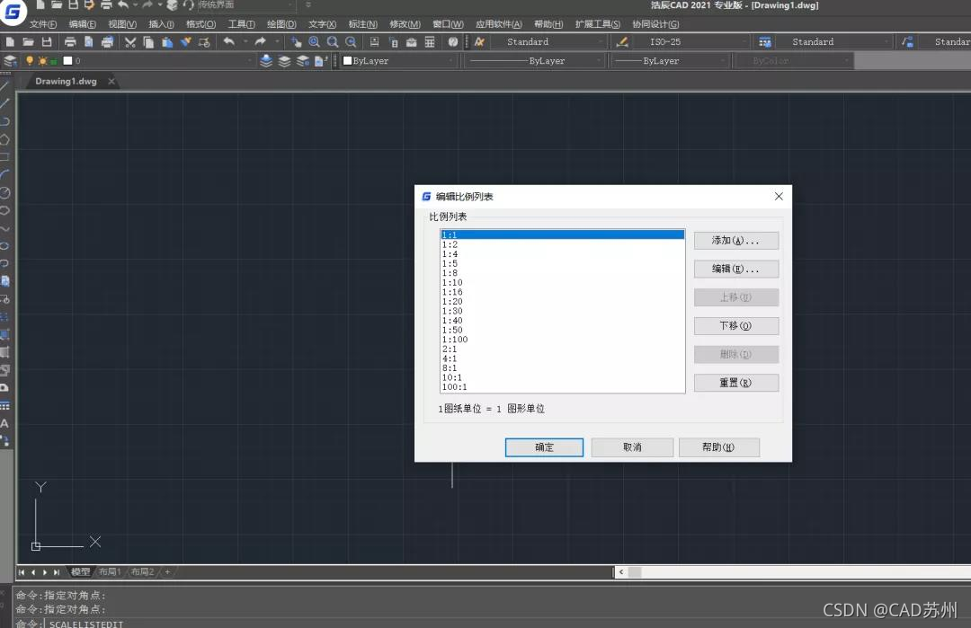
Task: Click the 编辑(E)... button in dialog
Action: (735, 270)
